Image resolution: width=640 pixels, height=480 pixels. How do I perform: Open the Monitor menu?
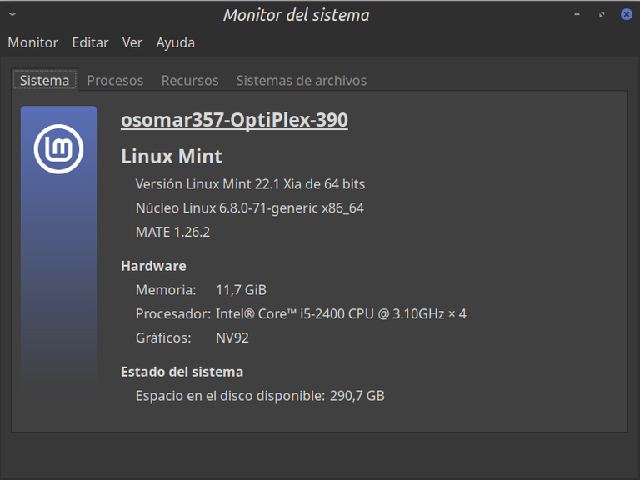(x=33, y=42)
